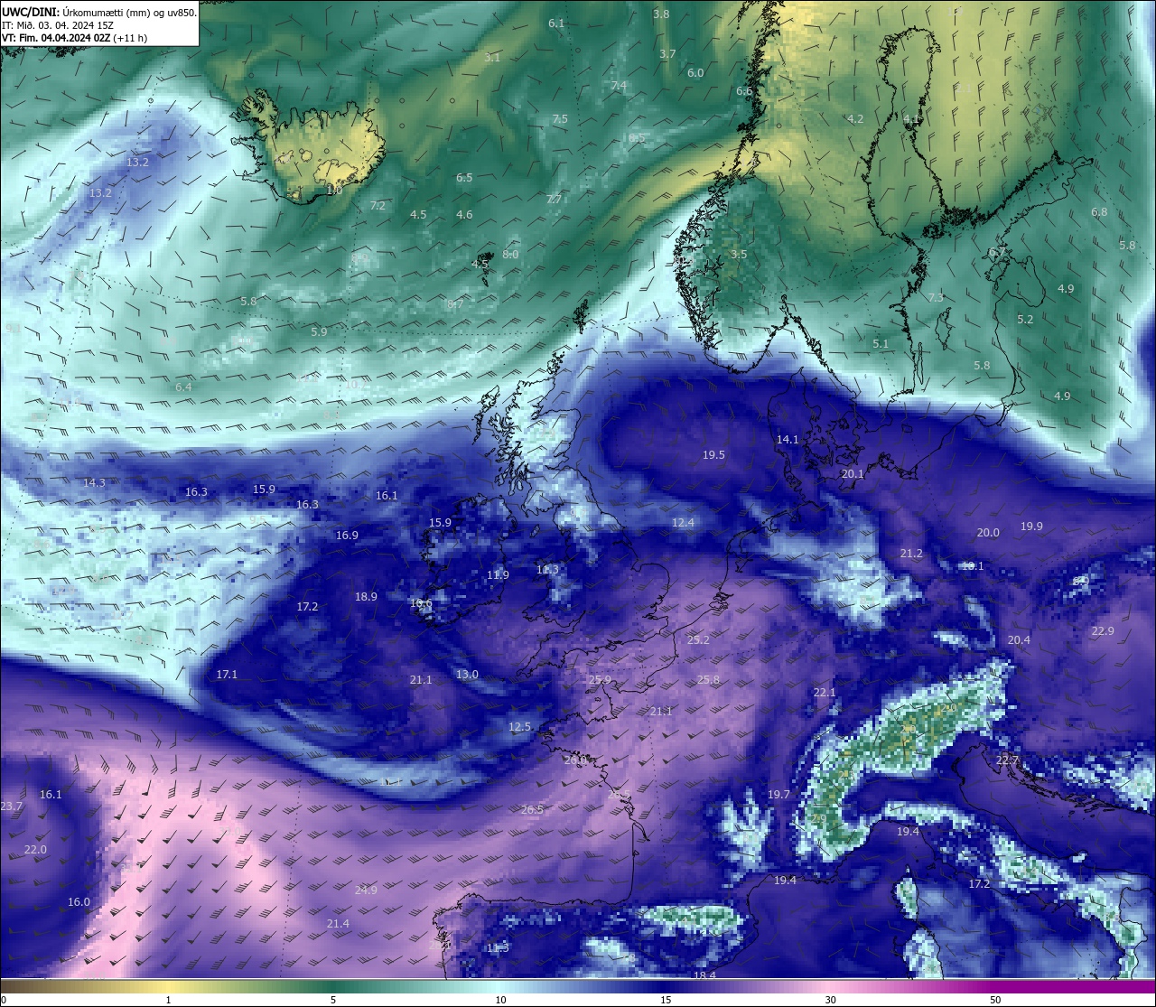Click the 6.0 map value
Image resolution: width=1156 pixels, height=1007 pixels.
coord(695,72)
